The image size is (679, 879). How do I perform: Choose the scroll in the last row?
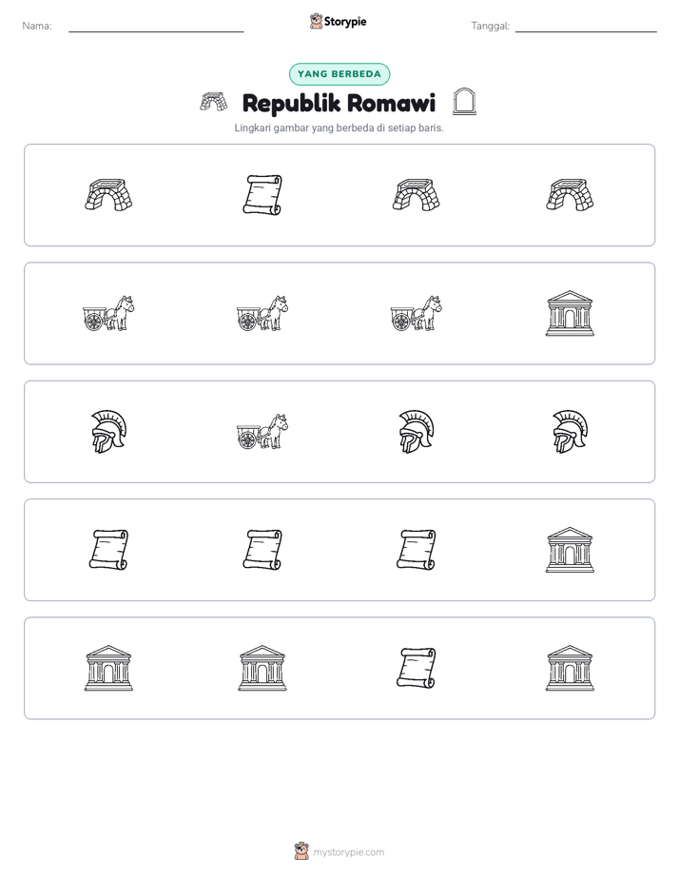[417, 668]
